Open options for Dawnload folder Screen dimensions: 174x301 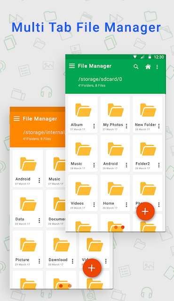pyautogui.click(x=72, y=261)
